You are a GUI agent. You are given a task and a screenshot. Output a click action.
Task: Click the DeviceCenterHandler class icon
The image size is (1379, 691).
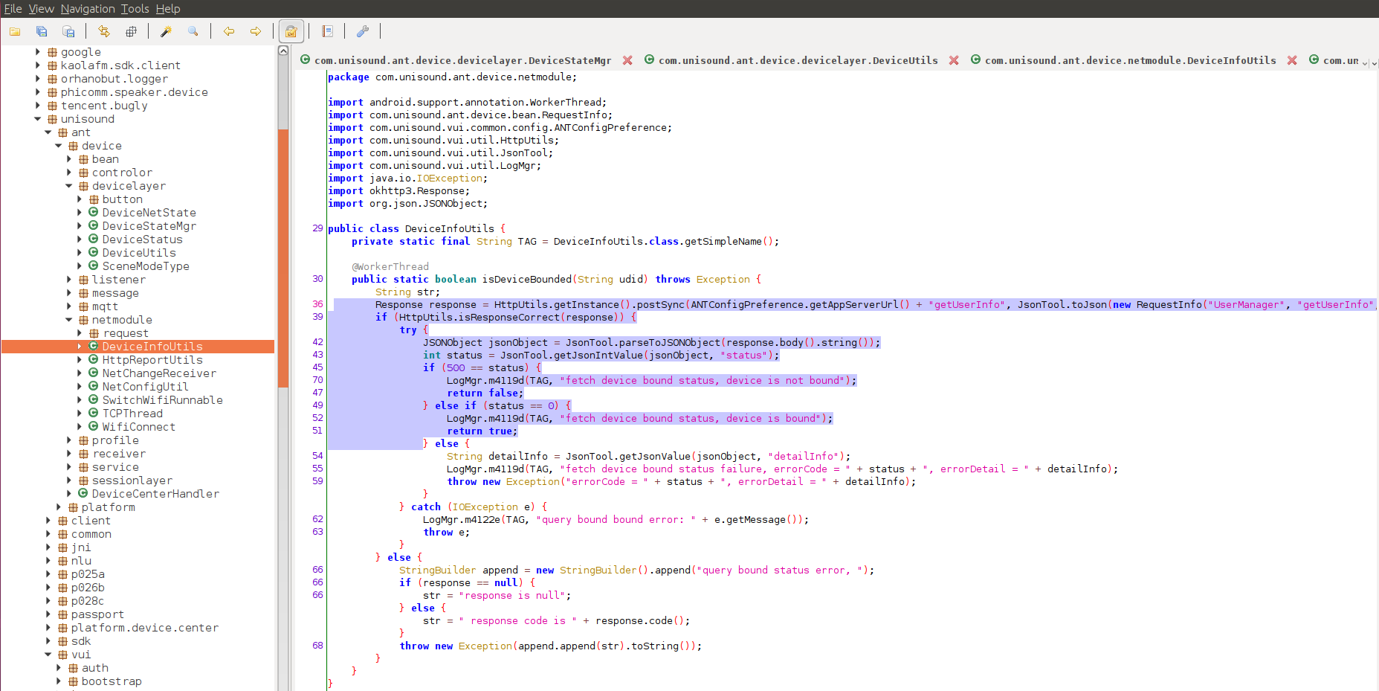[83, 494]
